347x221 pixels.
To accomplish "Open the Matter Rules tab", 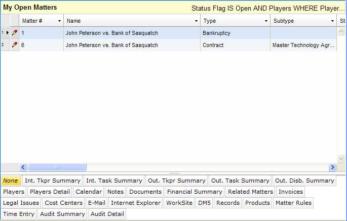I will [293, 203].
